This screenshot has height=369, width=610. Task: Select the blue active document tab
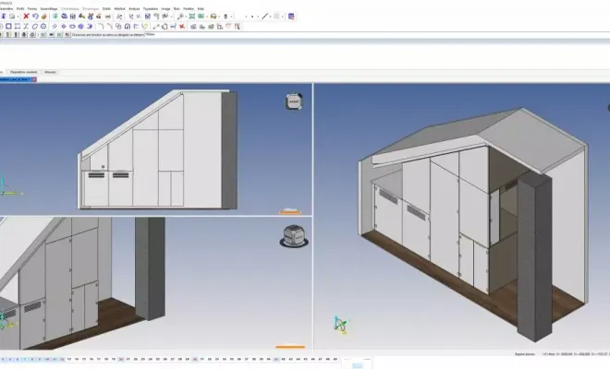point(16,79)
